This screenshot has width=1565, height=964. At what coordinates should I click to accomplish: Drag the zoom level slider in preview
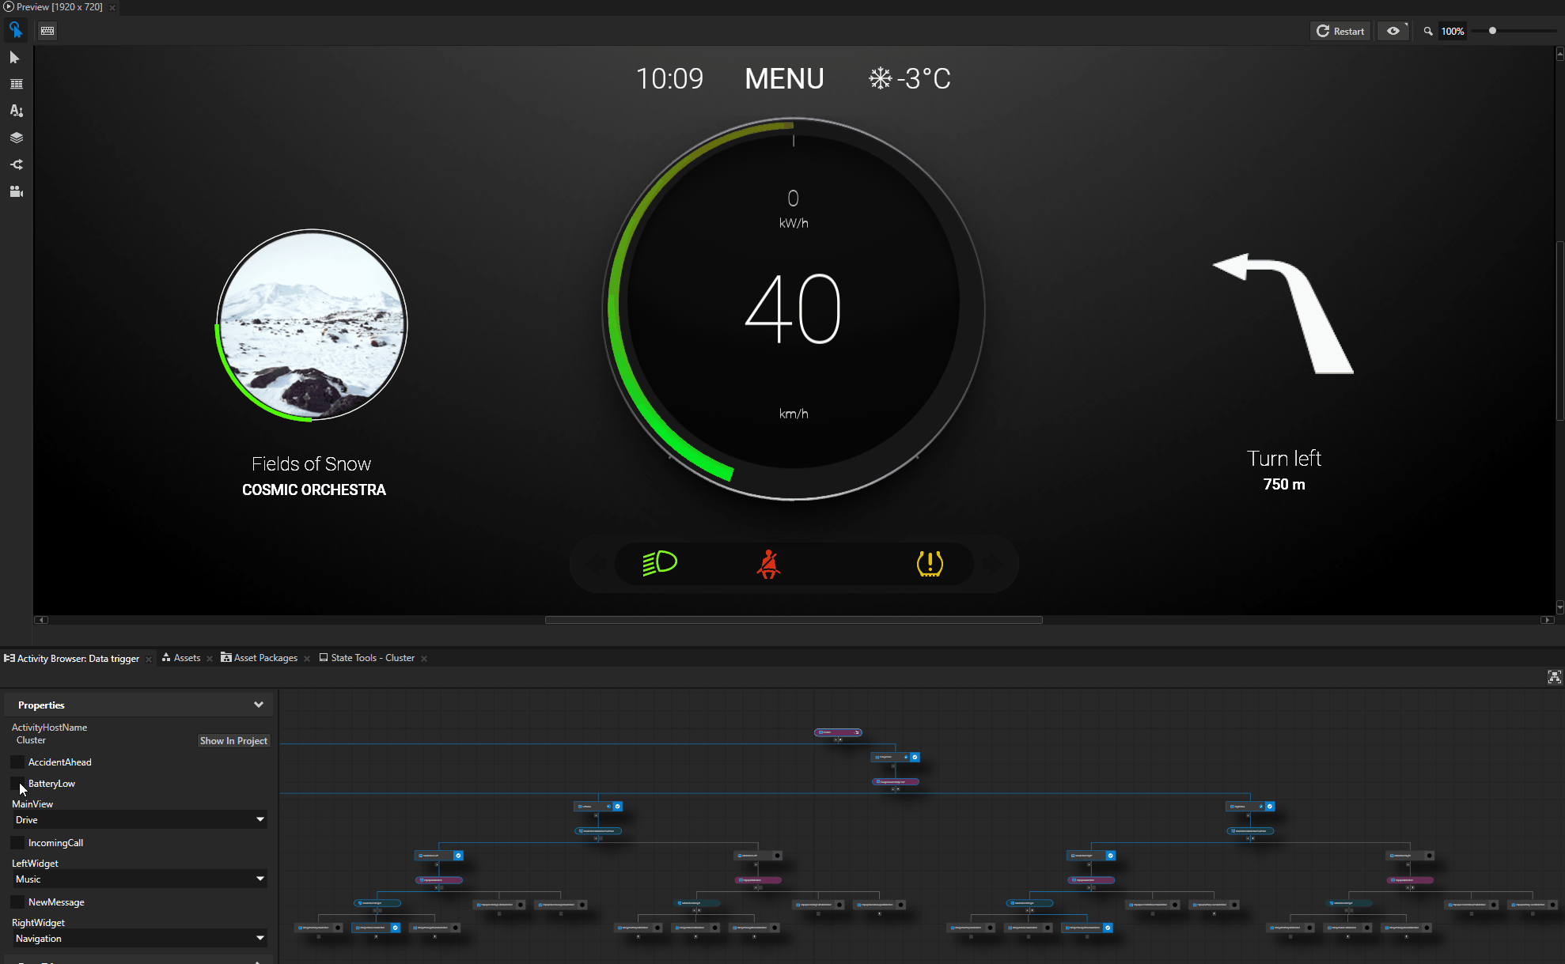(1492, 32)
